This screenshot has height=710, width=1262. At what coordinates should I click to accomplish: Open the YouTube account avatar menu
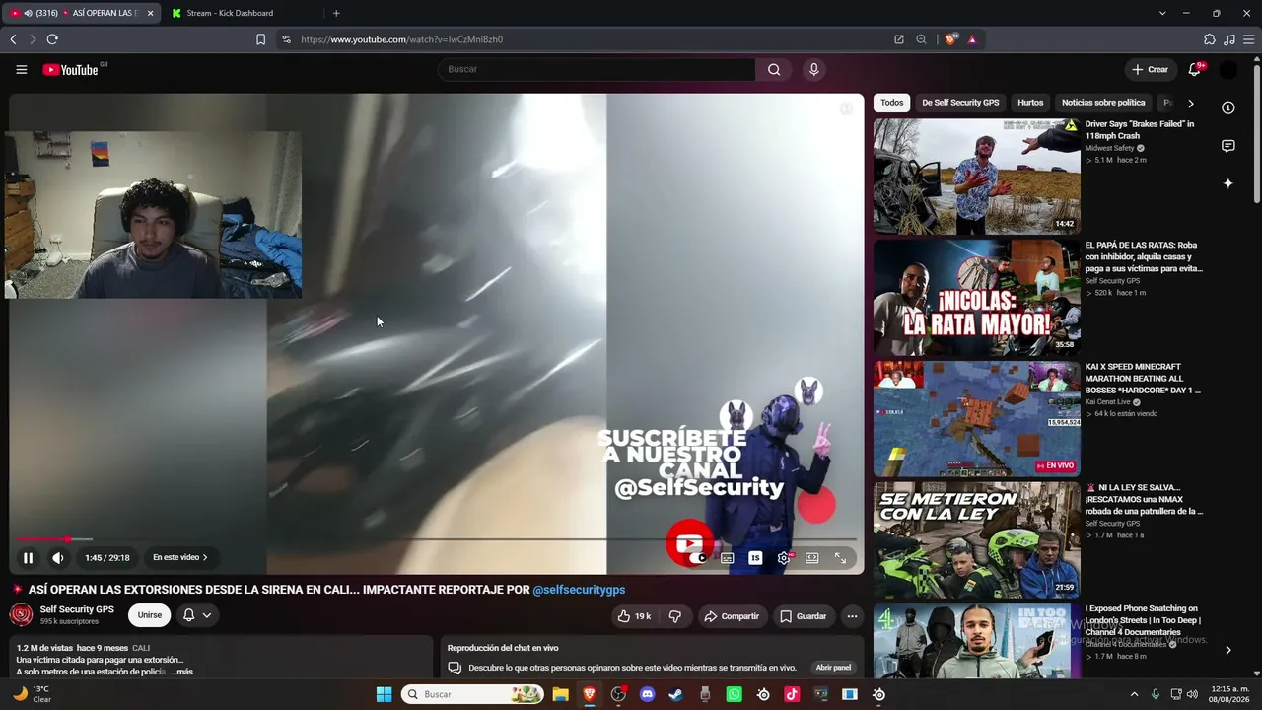[1227, 69]
